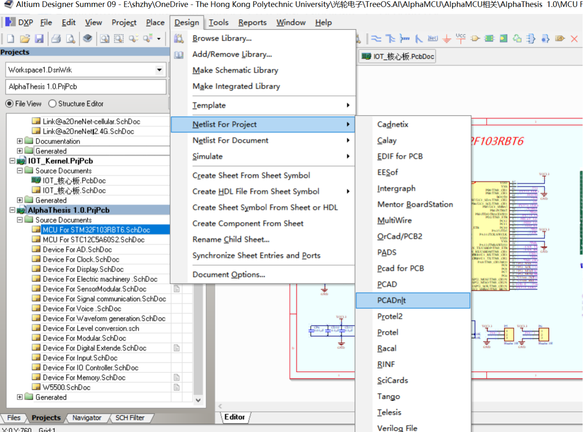Click the Place Harness Connector icon
The height and width of the screenshot is (432, 583).
coord(531,39)
